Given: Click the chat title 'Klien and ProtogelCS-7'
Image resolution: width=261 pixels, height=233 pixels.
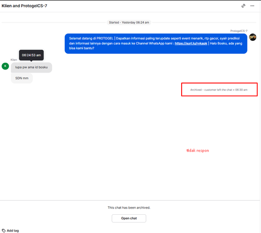Looking at the screenshot, I should click(x=25, y=6).
